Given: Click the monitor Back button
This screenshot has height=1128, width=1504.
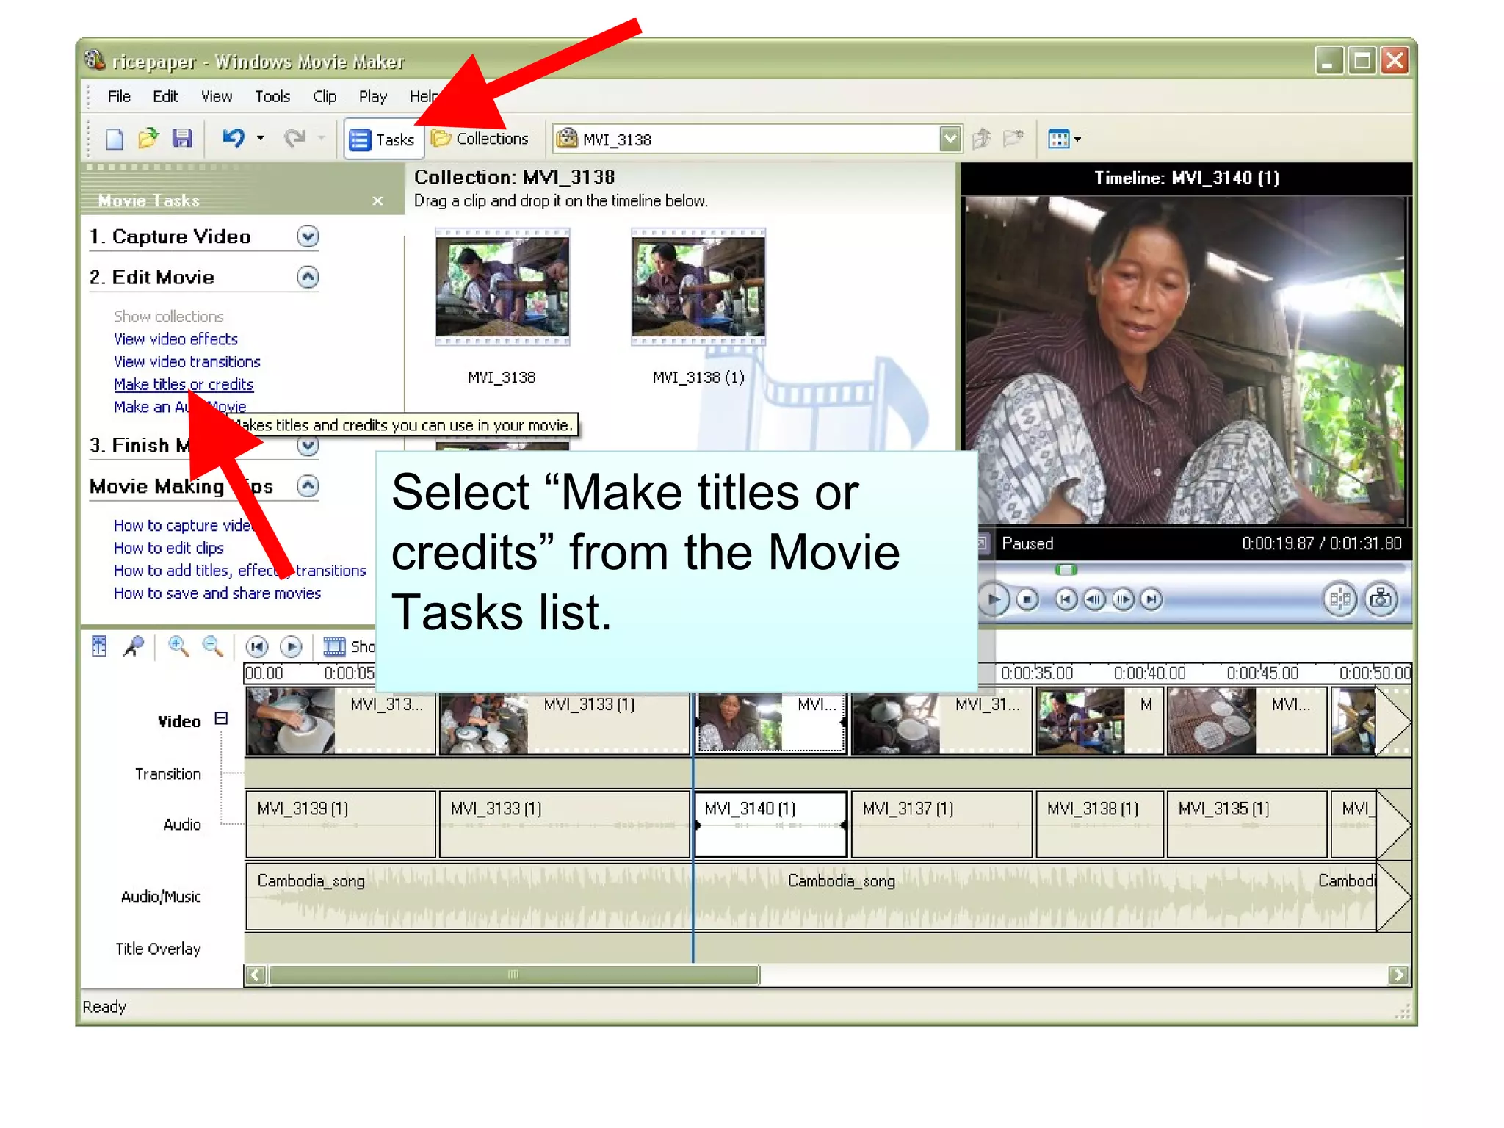Looking at the screenshot, I should click(1066, 600).
